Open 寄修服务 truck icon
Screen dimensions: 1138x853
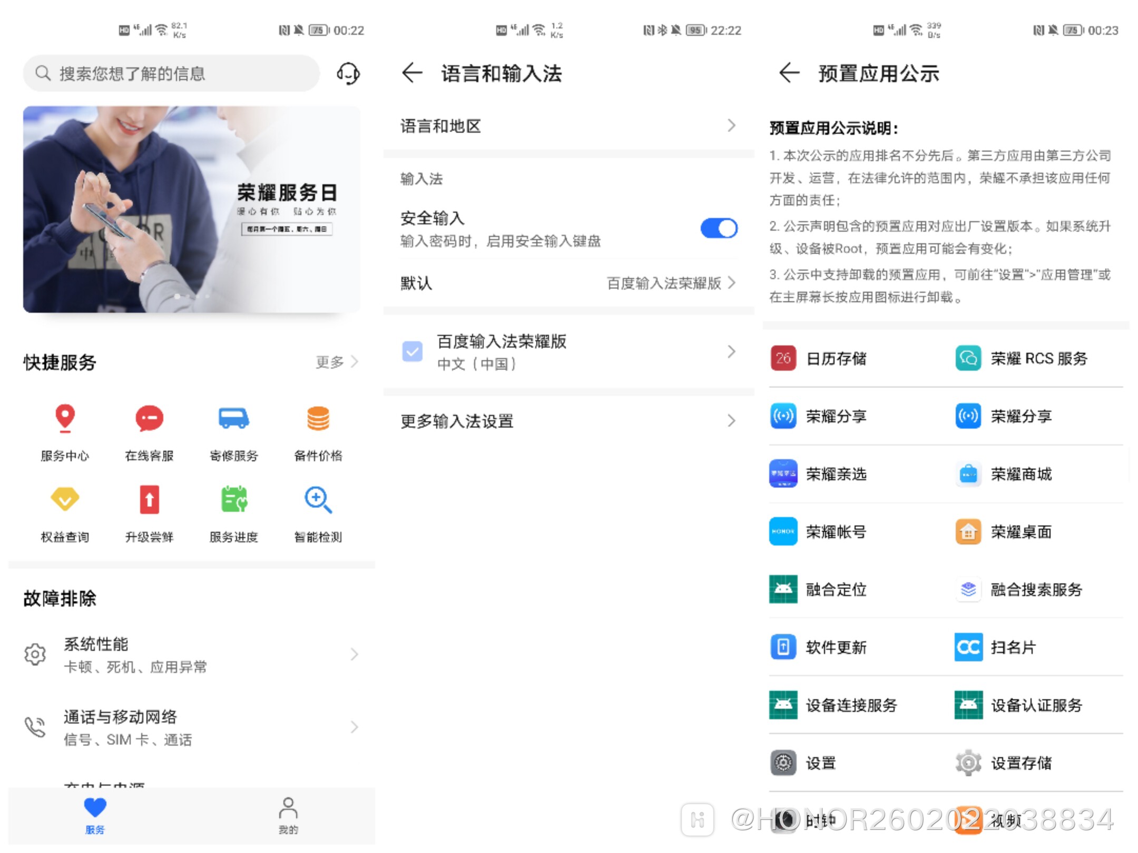click(234, 418)
